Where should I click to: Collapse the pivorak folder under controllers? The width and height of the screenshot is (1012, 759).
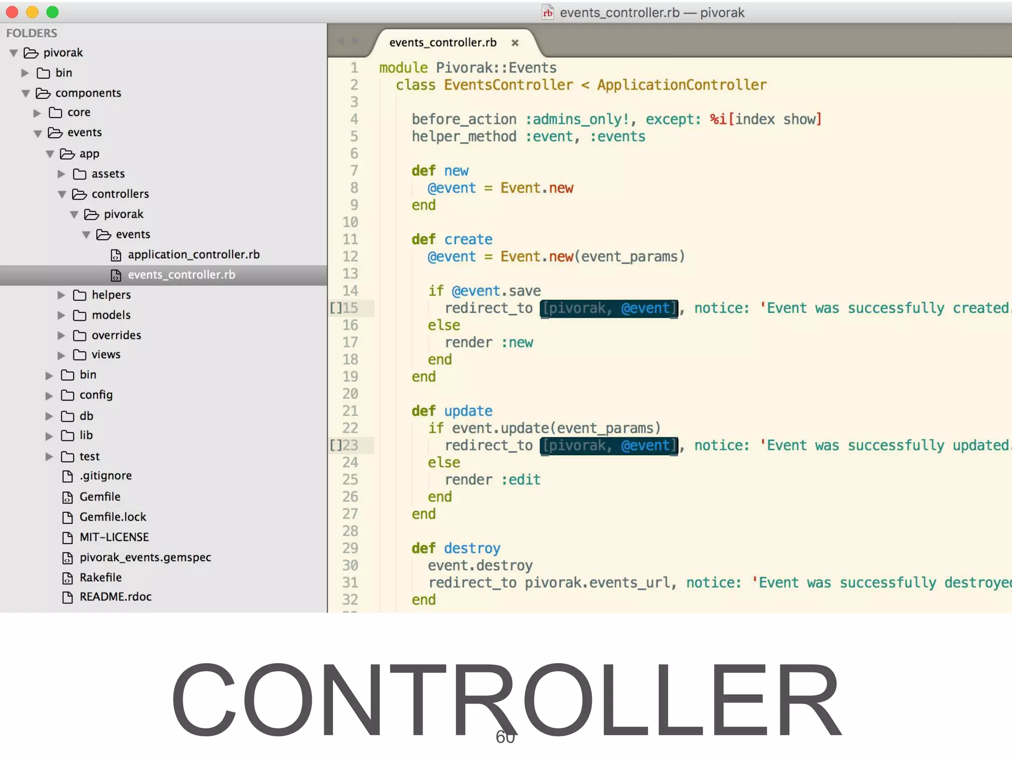click(74, 215)
